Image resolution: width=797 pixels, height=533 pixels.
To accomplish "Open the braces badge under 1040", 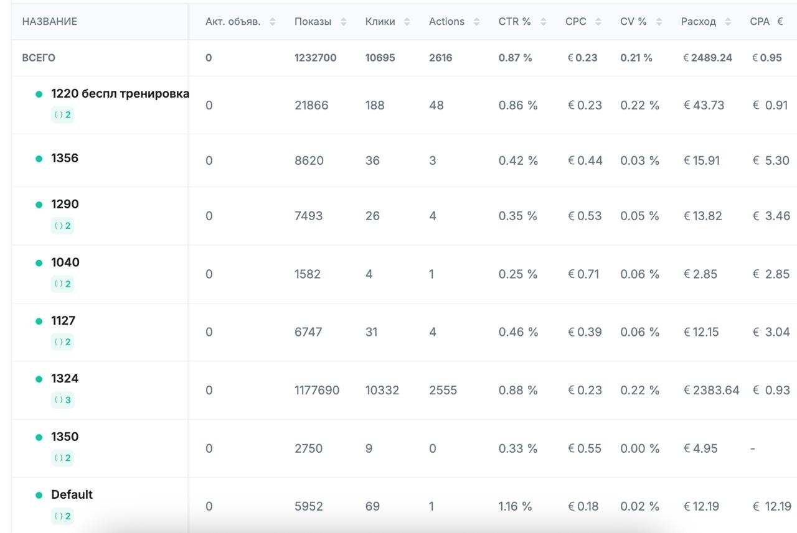I will (x=62, y=284).
